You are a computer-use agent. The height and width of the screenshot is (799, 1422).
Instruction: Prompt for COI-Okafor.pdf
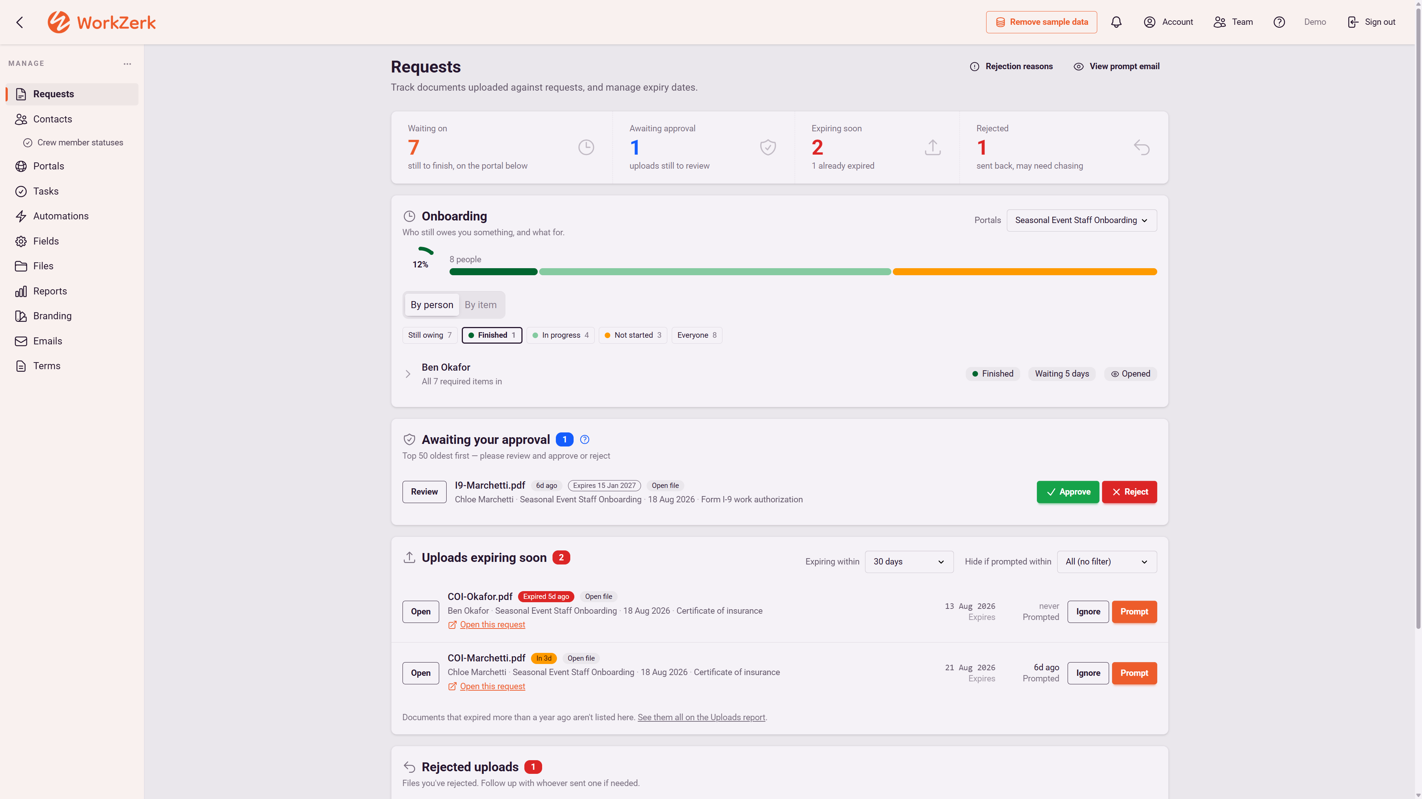pyautogui.click(x=1134, y=611)
